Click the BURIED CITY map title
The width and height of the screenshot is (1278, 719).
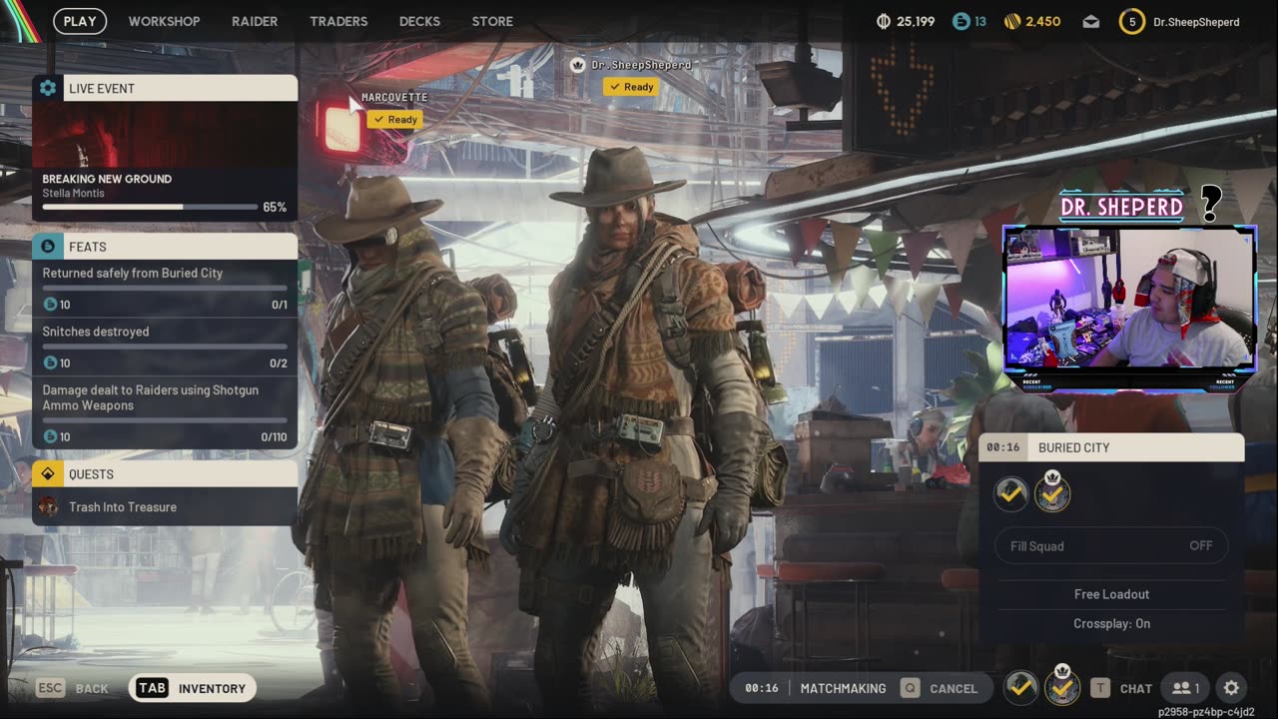pyautogui.click(x=1073, y=447)
